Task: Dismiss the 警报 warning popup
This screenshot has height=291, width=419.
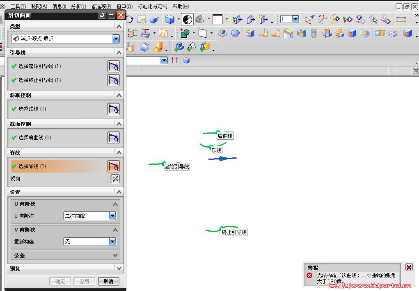Action: coord(409,267)
